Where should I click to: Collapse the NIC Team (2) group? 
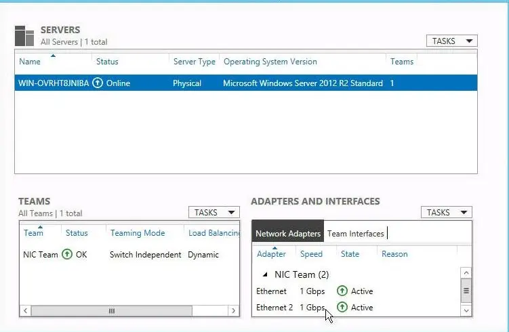pyautogui.click(x=265, y=274)
